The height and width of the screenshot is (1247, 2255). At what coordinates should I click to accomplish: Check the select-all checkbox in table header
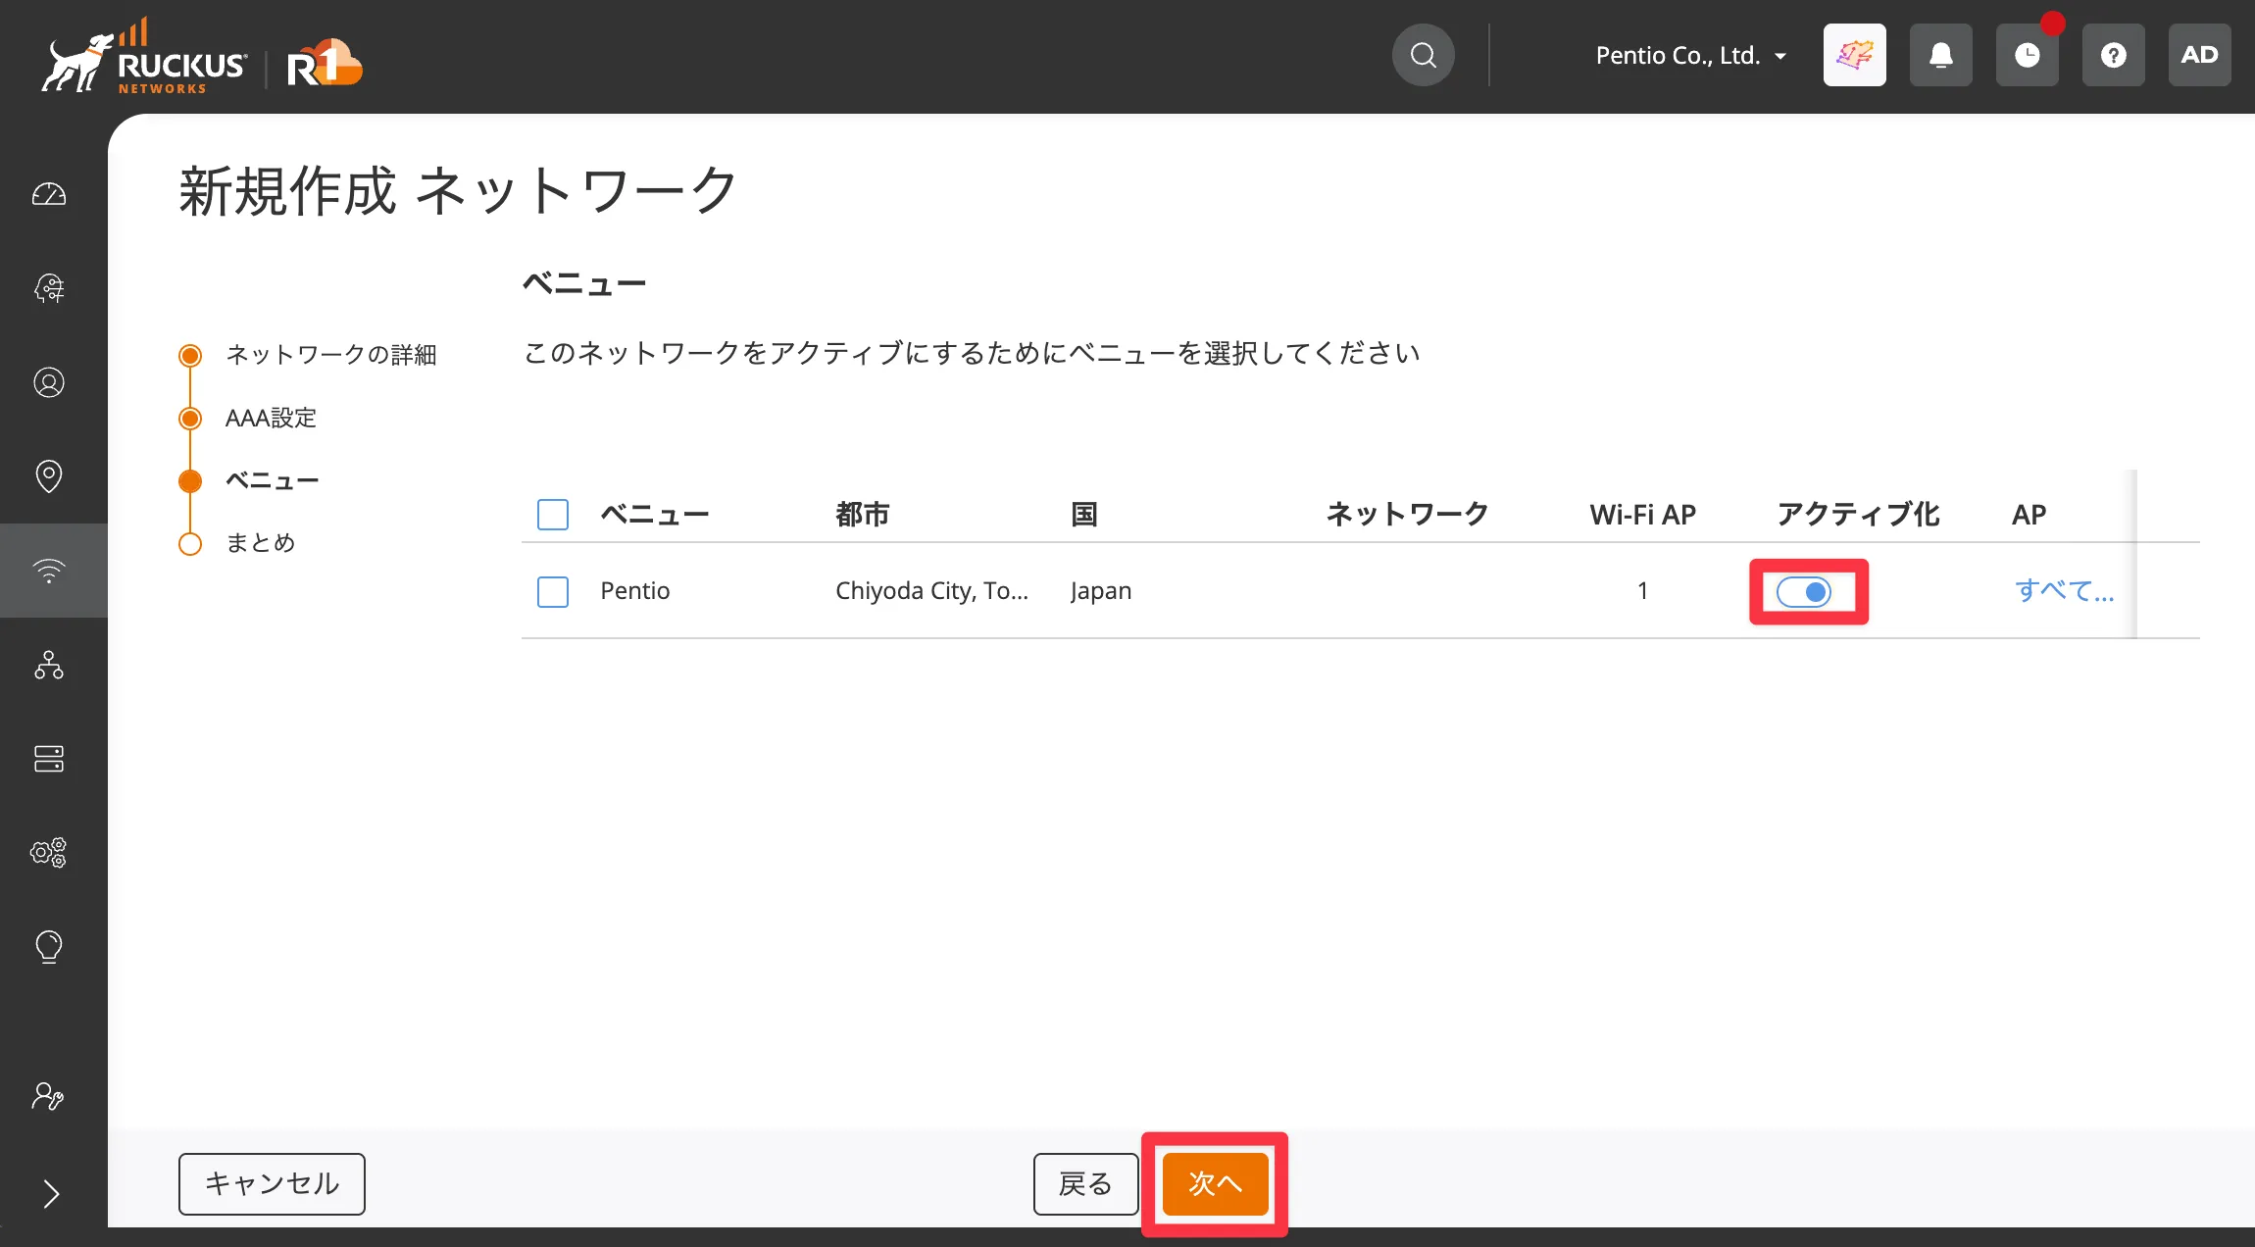[553, 515]
